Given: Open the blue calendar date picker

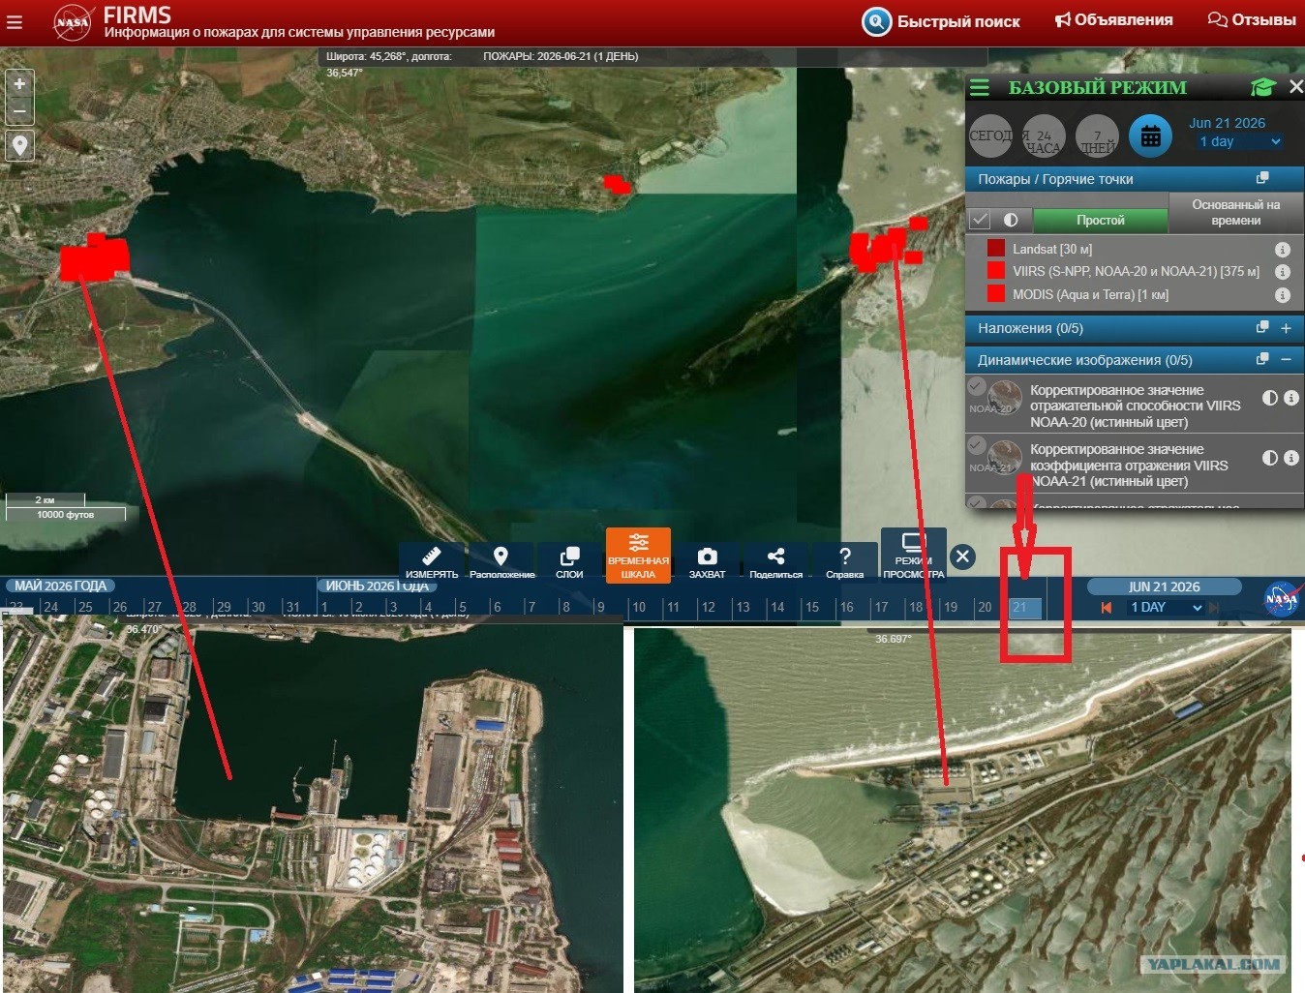Looking at the screenshot, I should pos(1150,136).
